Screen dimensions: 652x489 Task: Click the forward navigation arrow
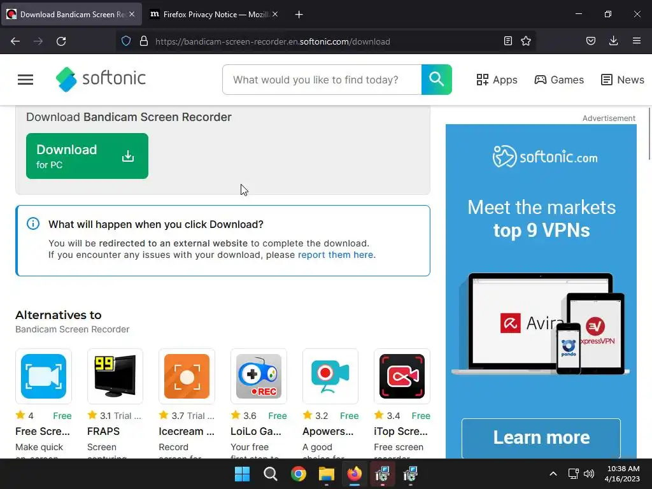[38, 41]
